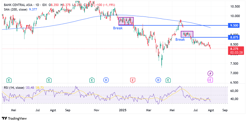Viewport: 248px width, 123px height.
Task: Select the purple rectangle drawing near 9.000
Action: pyautogui.click(x=187, y=34)
